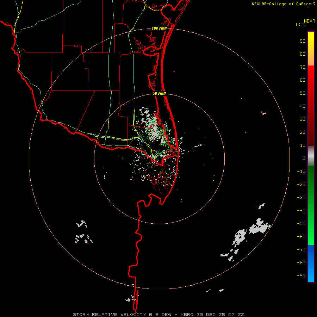Screen dimensions: 317x317
Task: Click the -50 value on the velocity scale
Action: [x=301, y=224]
